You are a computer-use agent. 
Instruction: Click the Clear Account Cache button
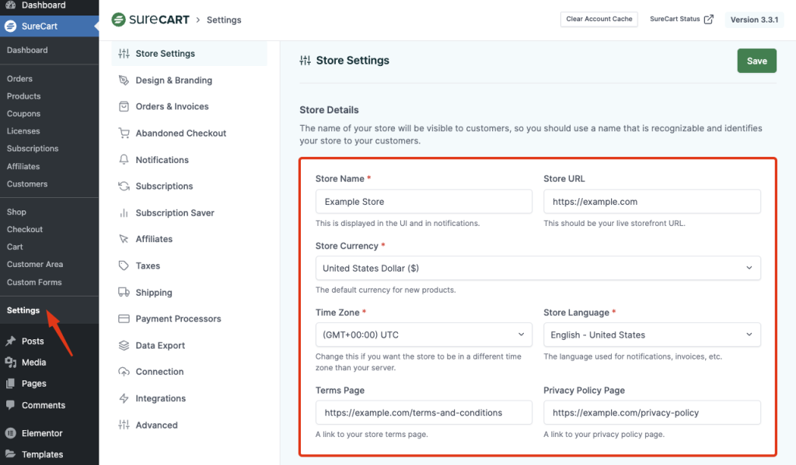599,19
